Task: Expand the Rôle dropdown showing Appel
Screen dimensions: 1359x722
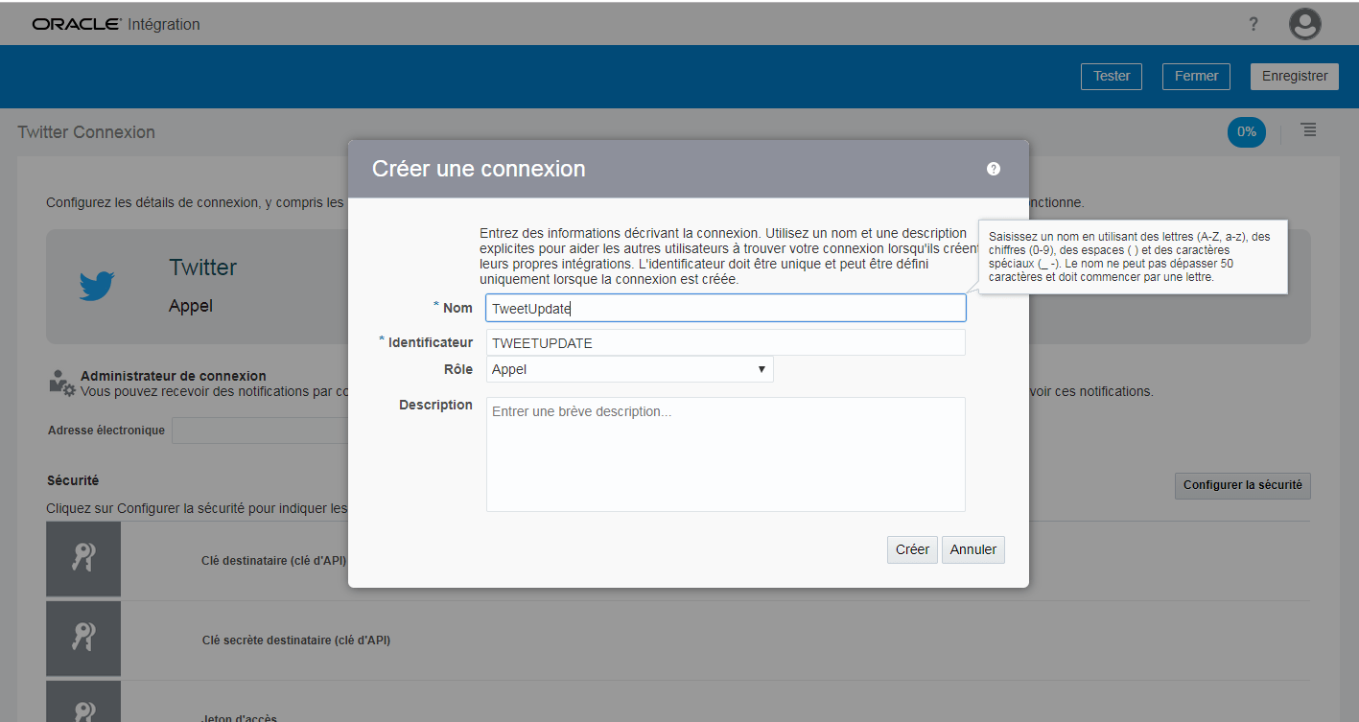Action: click(x=628, y=369)
